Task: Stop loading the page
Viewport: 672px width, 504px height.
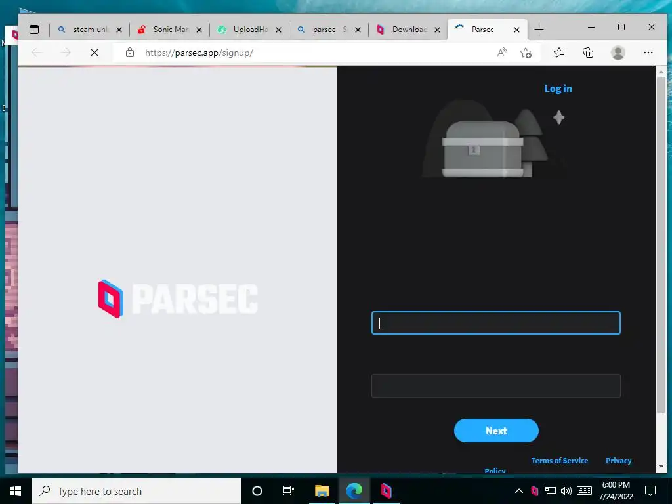Action: pos(94,52)
